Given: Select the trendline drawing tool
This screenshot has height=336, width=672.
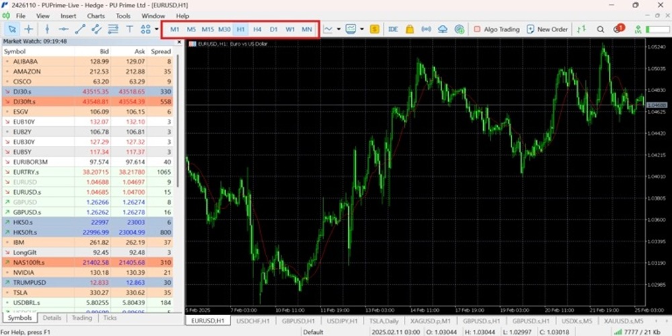Looking at the screenshot, I should pyautogui.click(x=80, y=29).
